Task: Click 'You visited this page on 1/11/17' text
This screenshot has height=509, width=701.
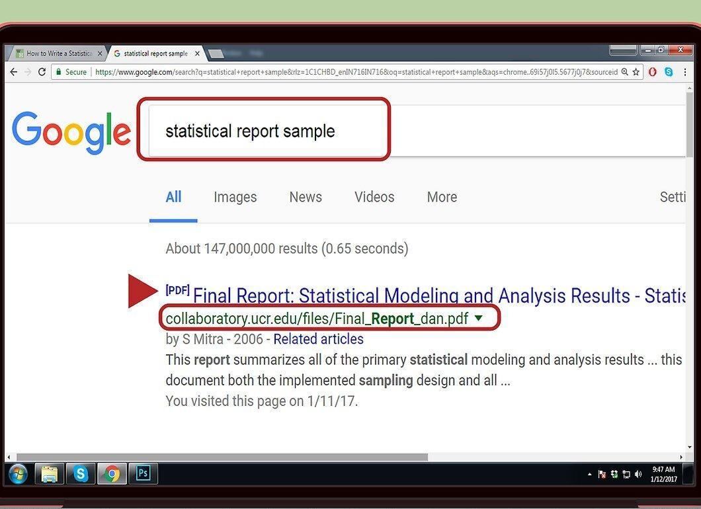Action: pyautogui.click(x=261, y=401)
